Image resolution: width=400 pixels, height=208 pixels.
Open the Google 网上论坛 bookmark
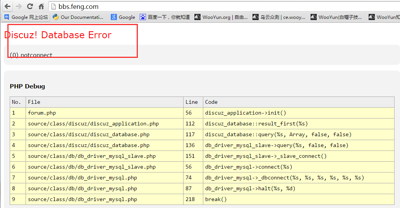(26, 17)
